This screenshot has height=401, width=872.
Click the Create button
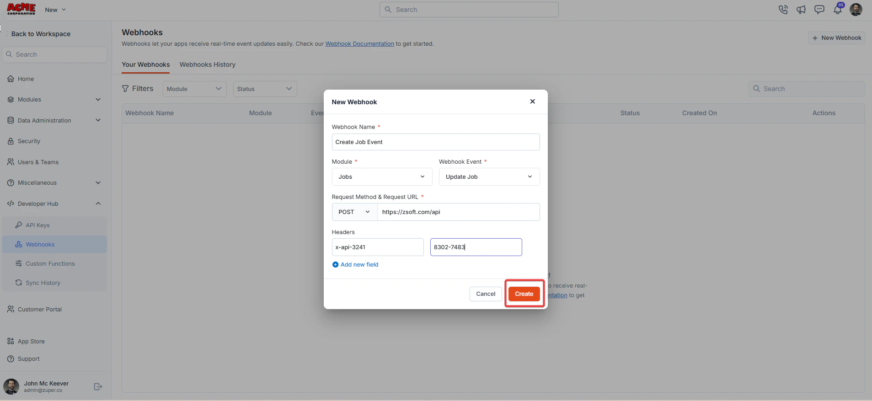coord(524,294)
